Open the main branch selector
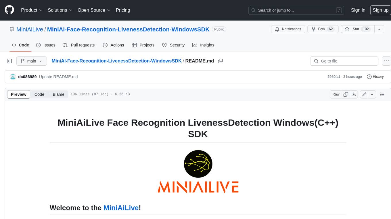Screen dimensions: 391x219 pyautogui.click(x=31, y=61)
